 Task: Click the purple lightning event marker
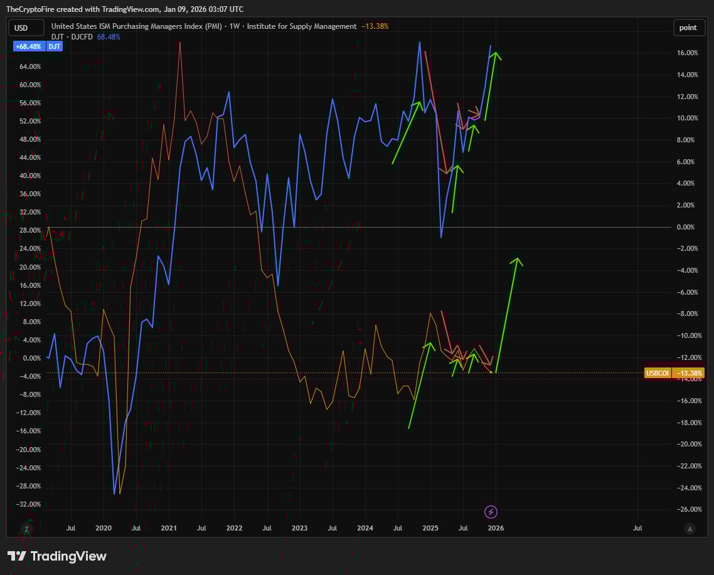491,512
